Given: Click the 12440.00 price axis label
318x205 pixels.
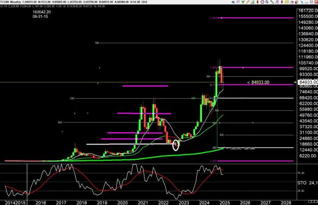Looking at the screenshot, I should [x=308, y=150].
